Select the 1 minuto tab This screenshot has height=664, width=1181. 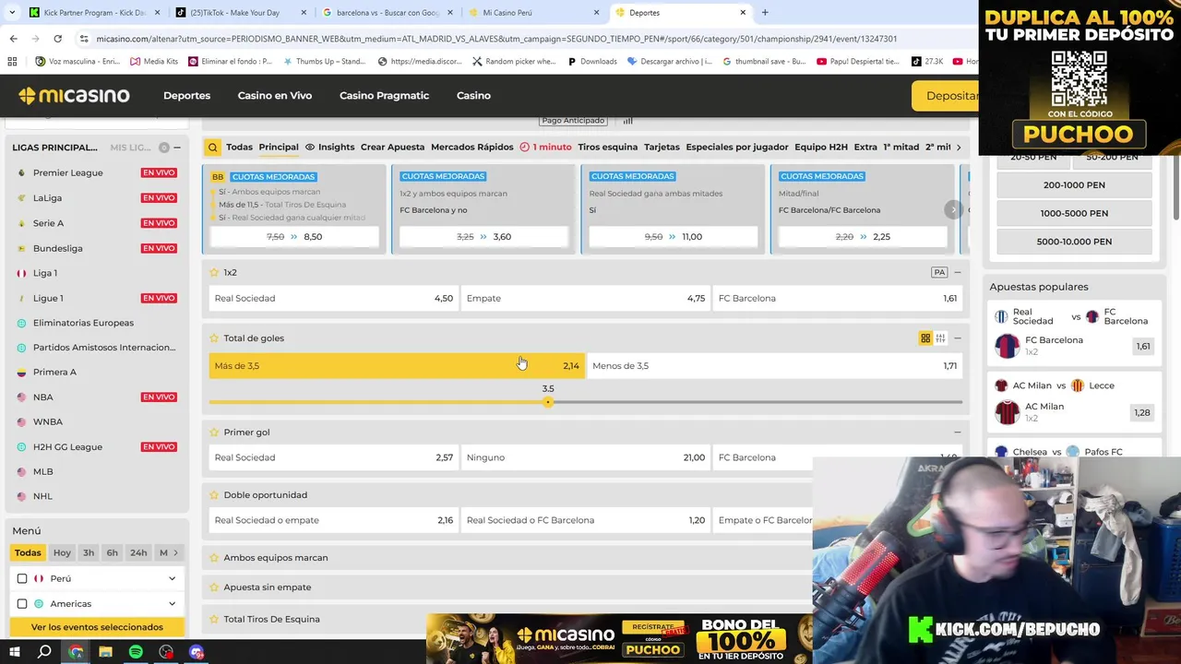coord(545,147)
